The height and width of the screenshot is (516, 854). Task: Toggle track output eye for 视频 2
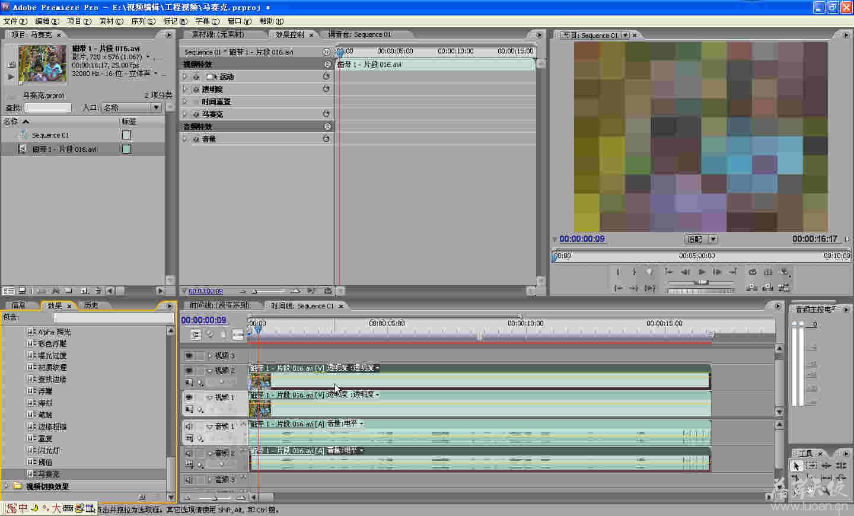189,371
